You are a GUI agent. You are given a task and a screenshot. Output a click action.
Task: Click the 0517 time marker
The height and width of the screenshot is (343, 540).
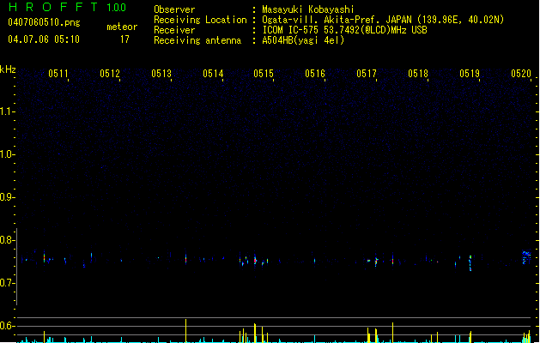(x=367, y=74)
